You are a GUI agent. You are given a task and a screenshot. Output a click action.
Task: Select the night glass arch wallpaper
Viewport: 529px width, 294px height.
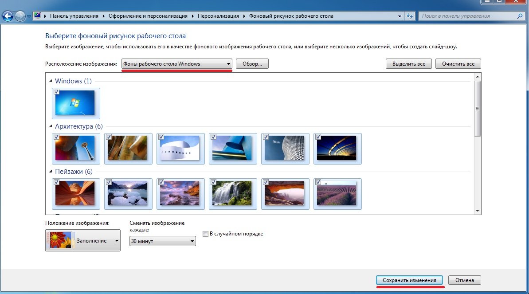pyautogui.click(x=337, y=149)
